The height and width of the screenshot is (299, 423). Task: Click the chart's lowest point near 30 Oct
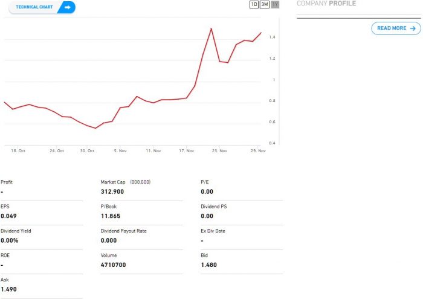point(95,128)
